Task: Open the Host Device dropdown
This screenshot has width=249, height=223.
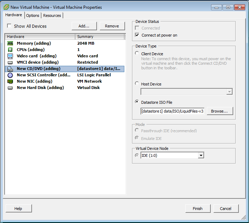Action: point(229,92)
